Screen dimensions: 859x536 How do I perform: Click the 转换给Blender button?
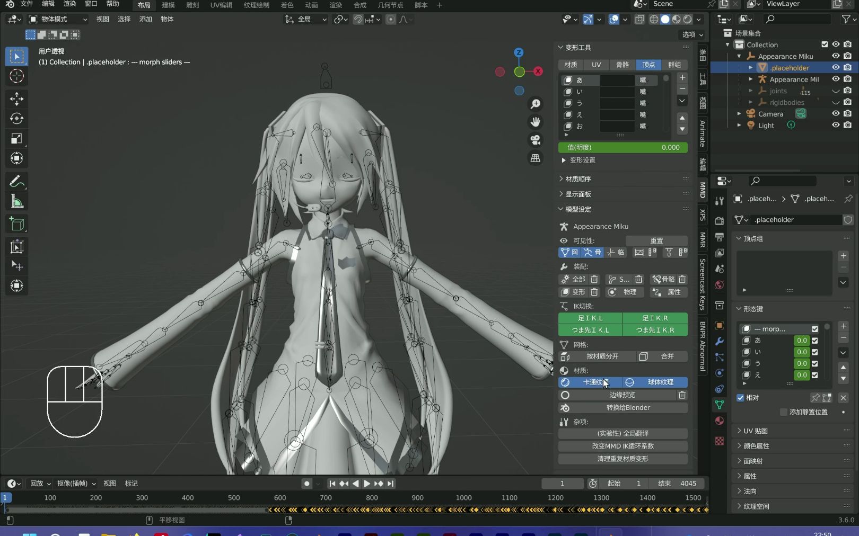point(628,408)
